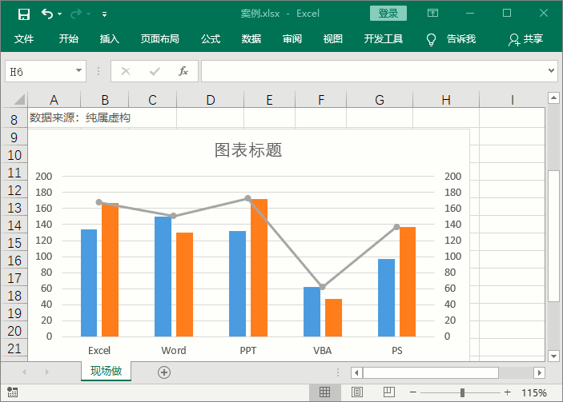Click the 告诉我 search text
563x402 pixels.
[461, 38]
